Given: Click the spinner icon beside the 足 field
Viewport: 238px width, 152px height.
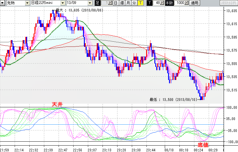Looking at the screenshot, I should click(110, 3).
